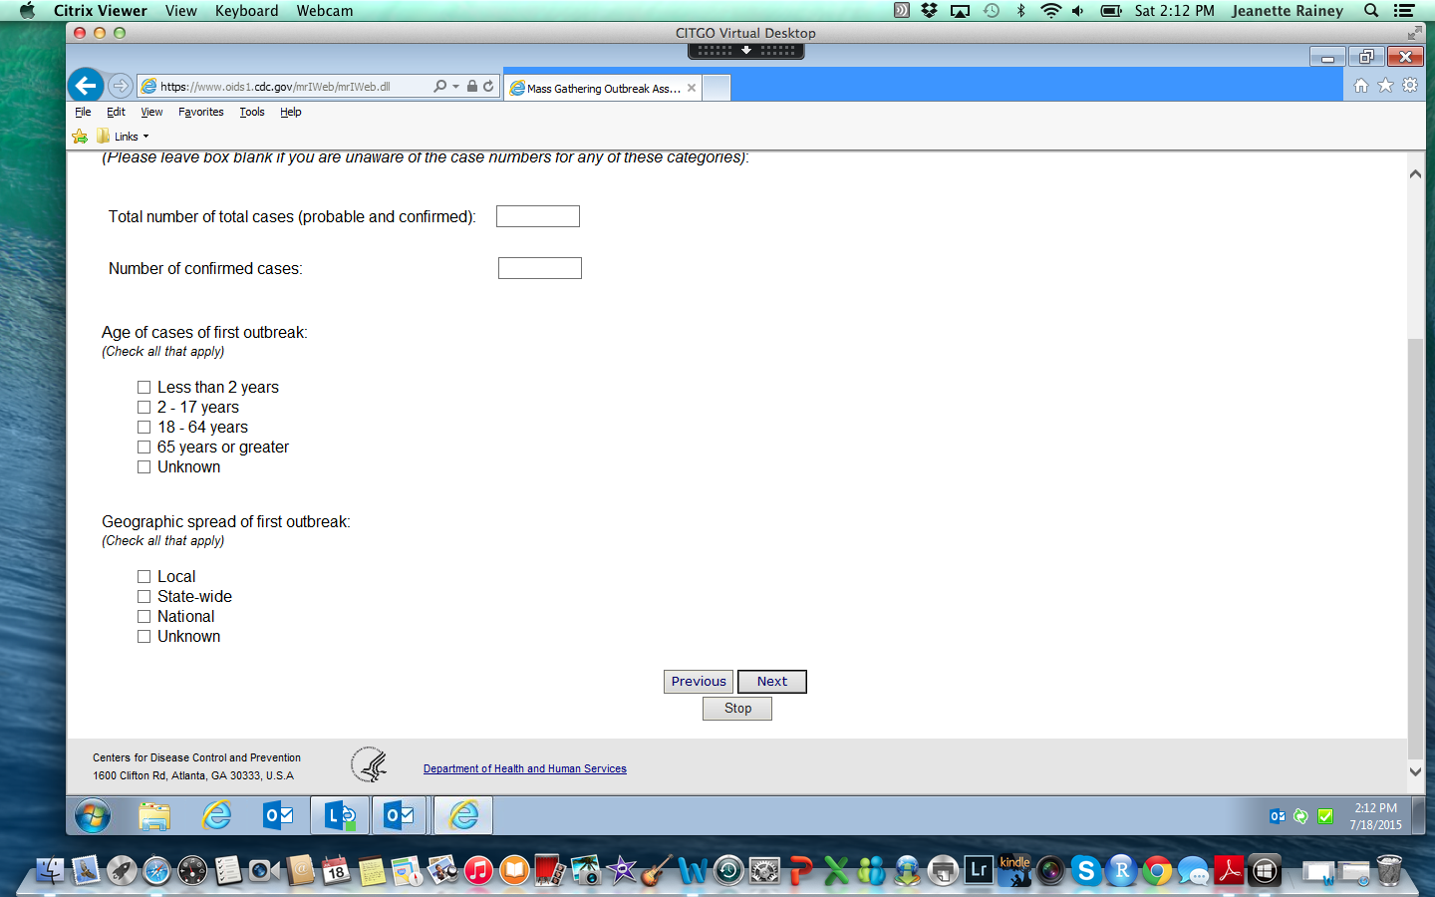1435x897 pixels.
Task: Check Unknown under Geographic spread
Action: pyautogui.click(x=144, y=637)
